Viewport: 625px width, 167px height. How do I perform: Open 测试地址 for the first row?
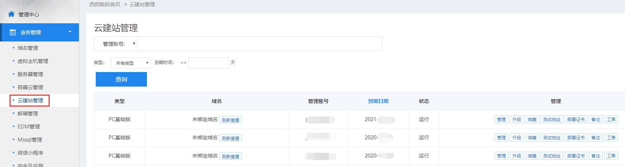pyautogui.click(x=552, y=119)
